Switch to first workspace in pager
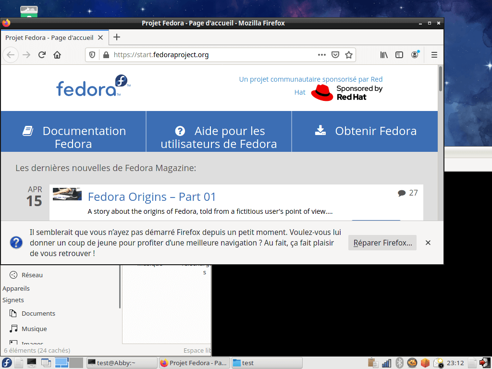492x369 pixels. pyautogui.click(x=62, y=363)
